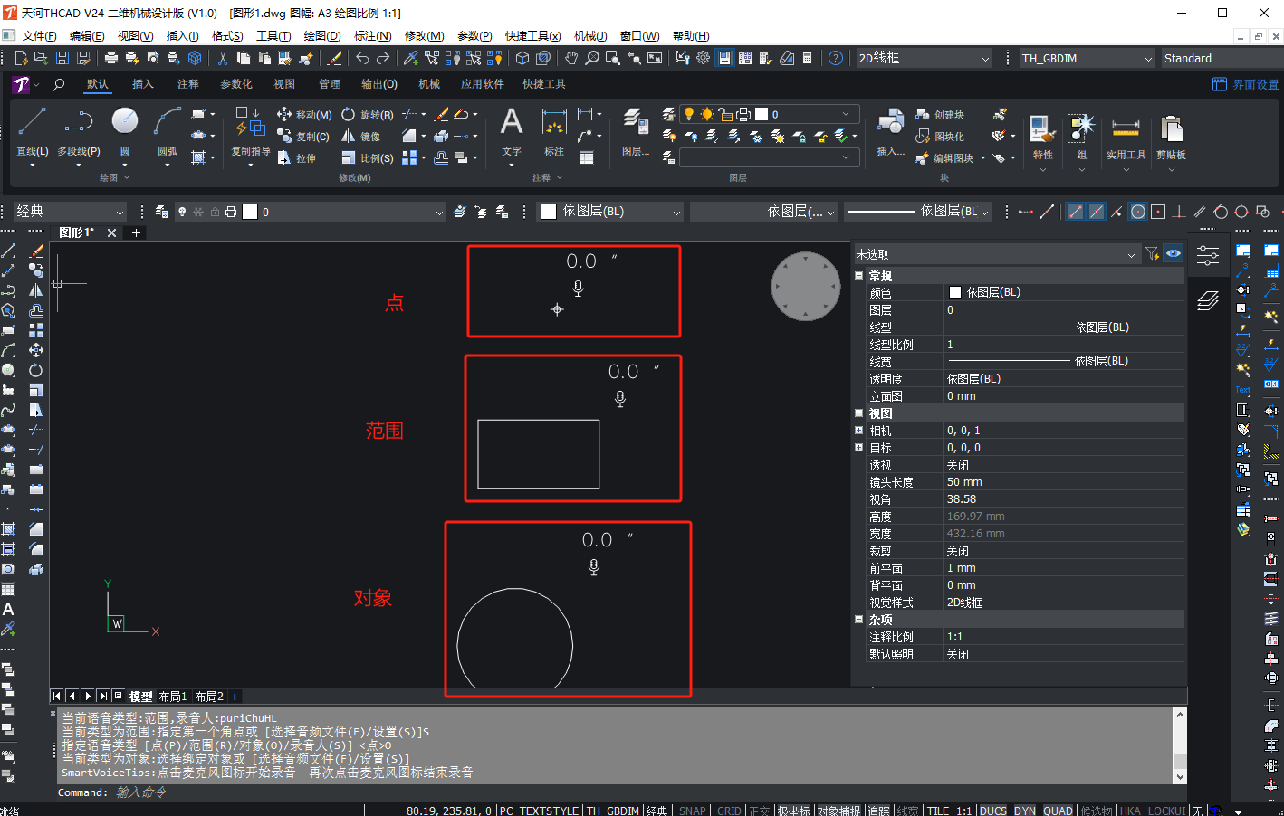Viewport: 1284px width, 816px height.
Task: Click the microphone icon above the circle
Action: [594, 567]
